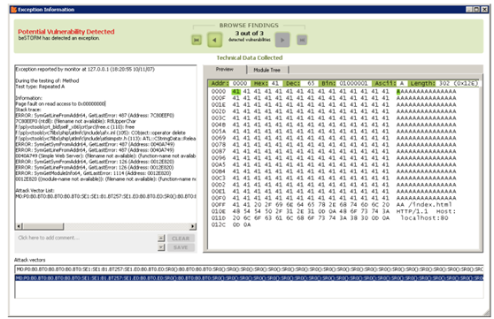Switch to the Preview tab
The width and height of the screenshot is (494, 319).
point(224,69)
